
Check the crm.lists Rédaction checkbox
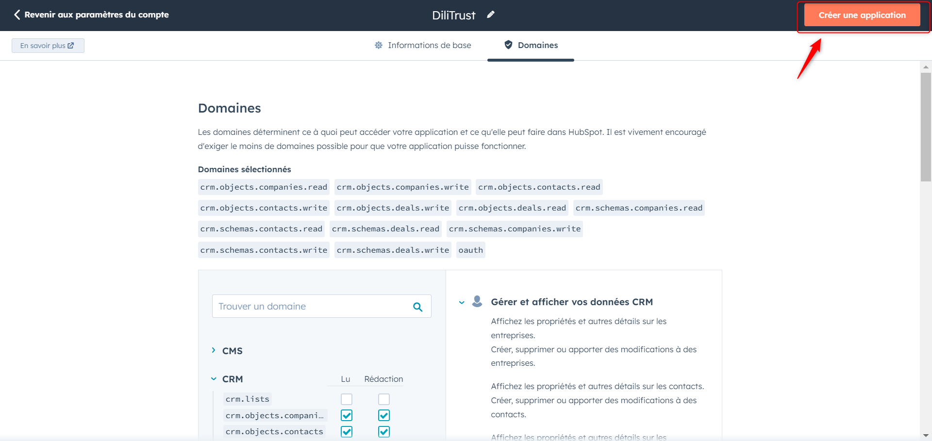(x=384, y=399)
